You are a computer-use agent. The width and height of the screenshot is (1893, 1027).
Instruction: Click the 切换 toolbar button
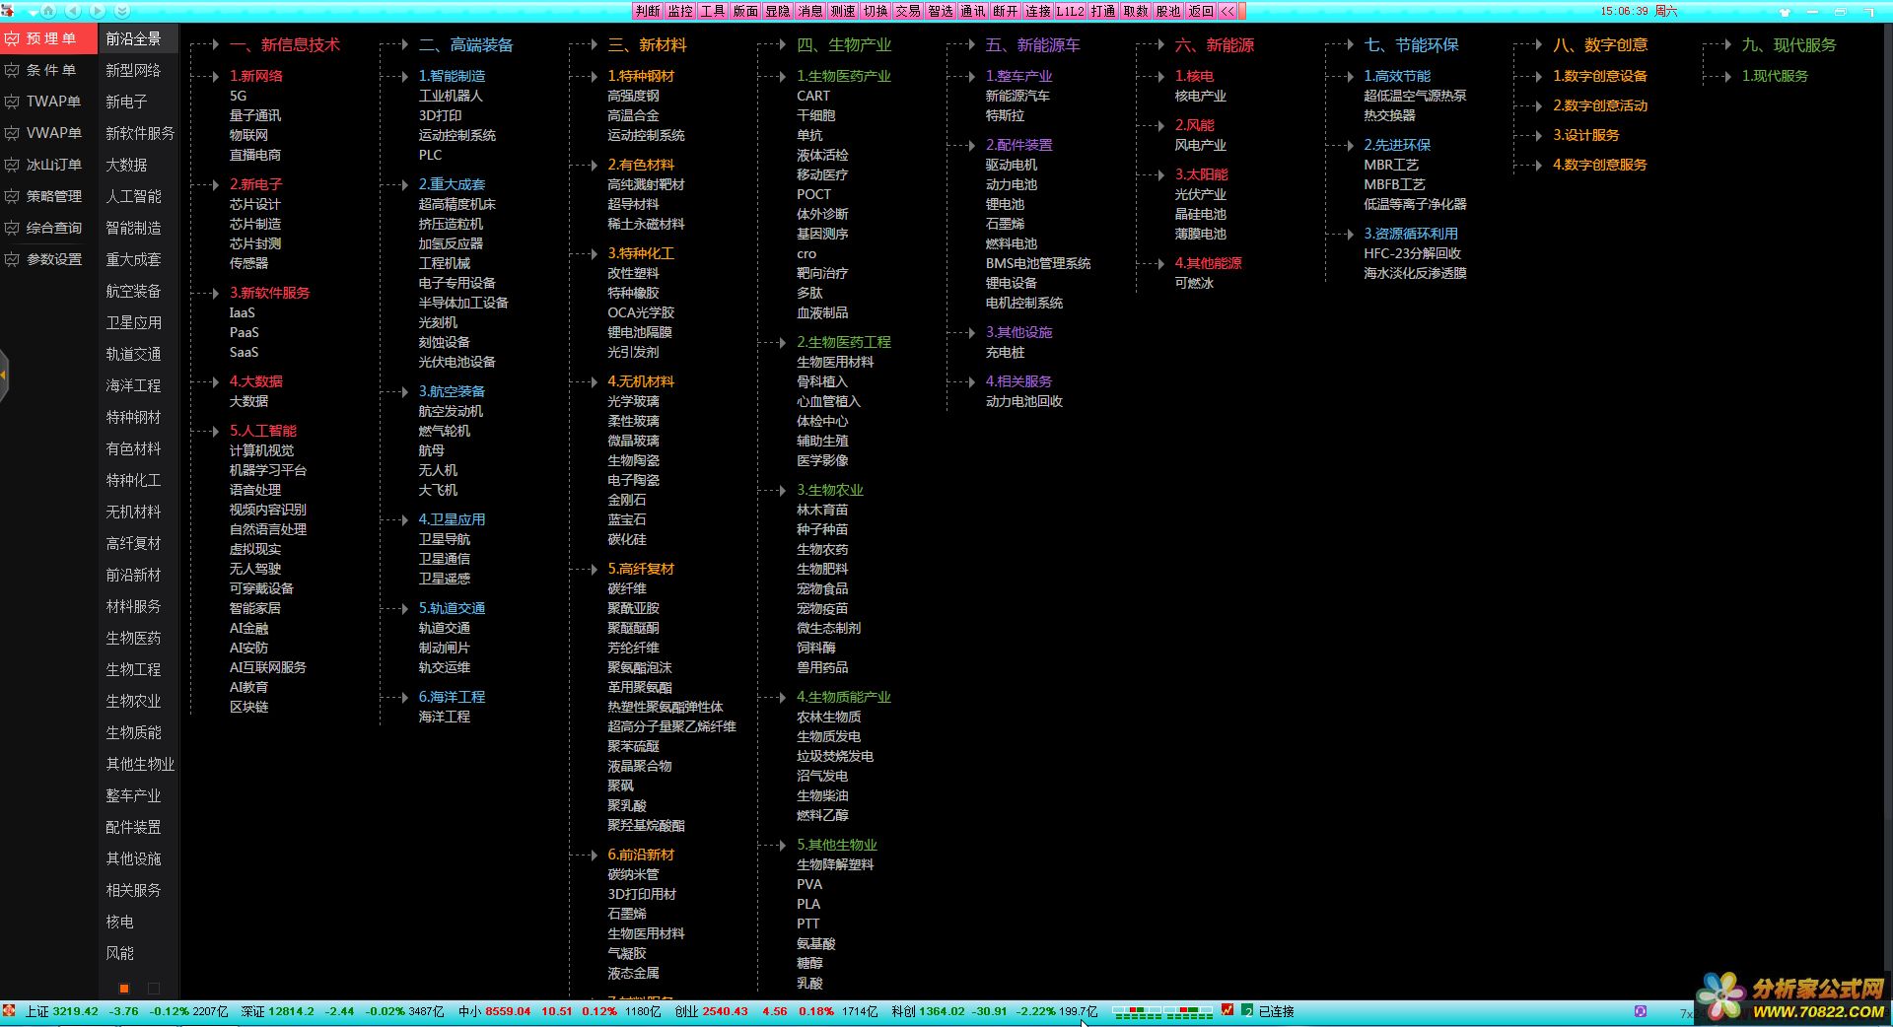click(x=876, y=11)
